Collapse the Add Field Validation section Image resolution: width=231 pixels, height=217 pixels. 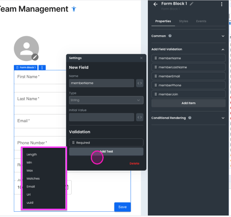(223, 50)
